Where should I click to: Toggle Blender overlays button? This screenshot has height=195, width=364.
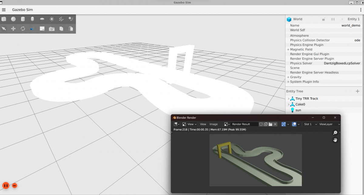tap(294, 124)
